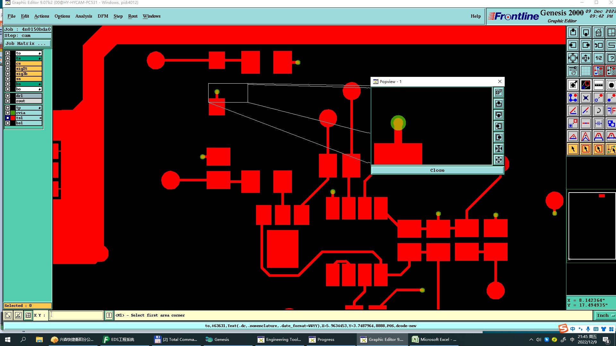616x346 pixels.
Task: Click the XY coordinate input field
Action: 76,316
